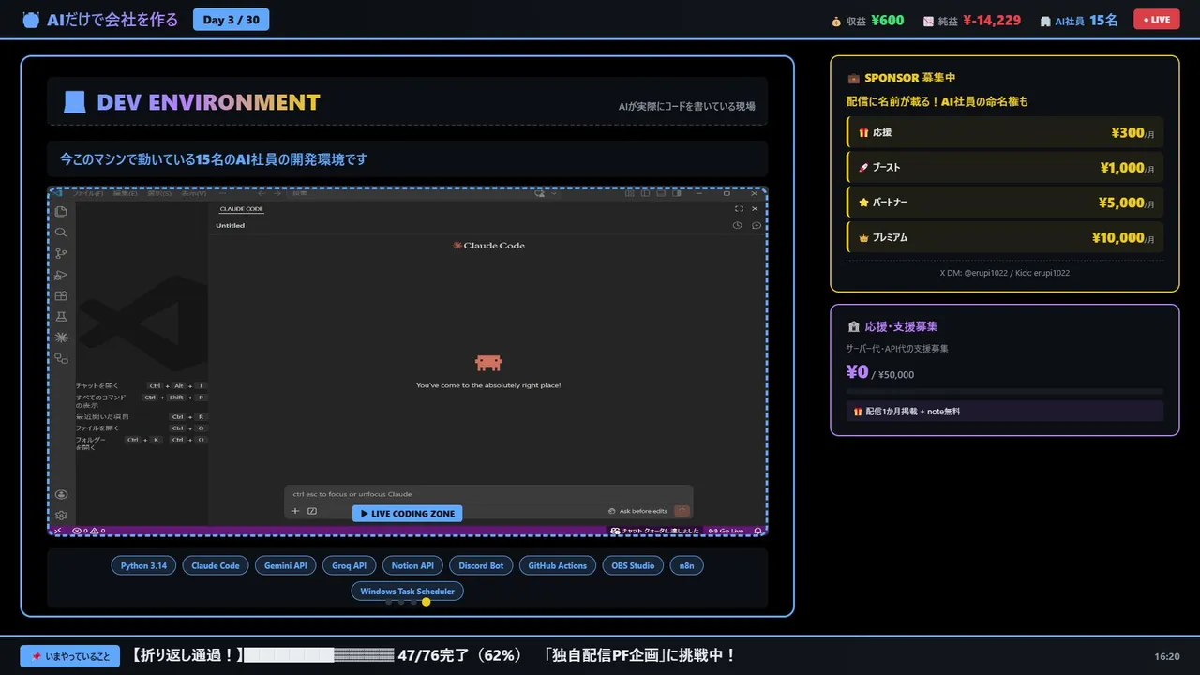Maximize the Claude Code panel
The image size is (1200, 675).
point(739,209)
